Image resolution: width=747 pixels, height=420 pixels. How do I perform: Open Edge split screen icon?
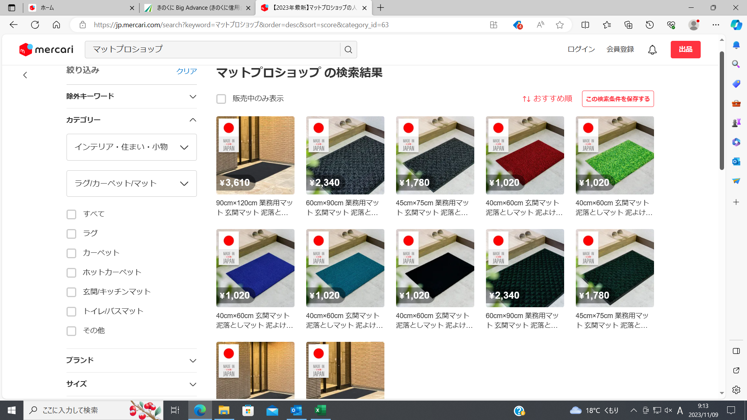pos(585,25)
